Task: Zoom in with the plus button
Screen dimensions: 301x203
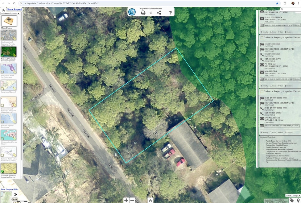Action: click(x=126, y=200)
